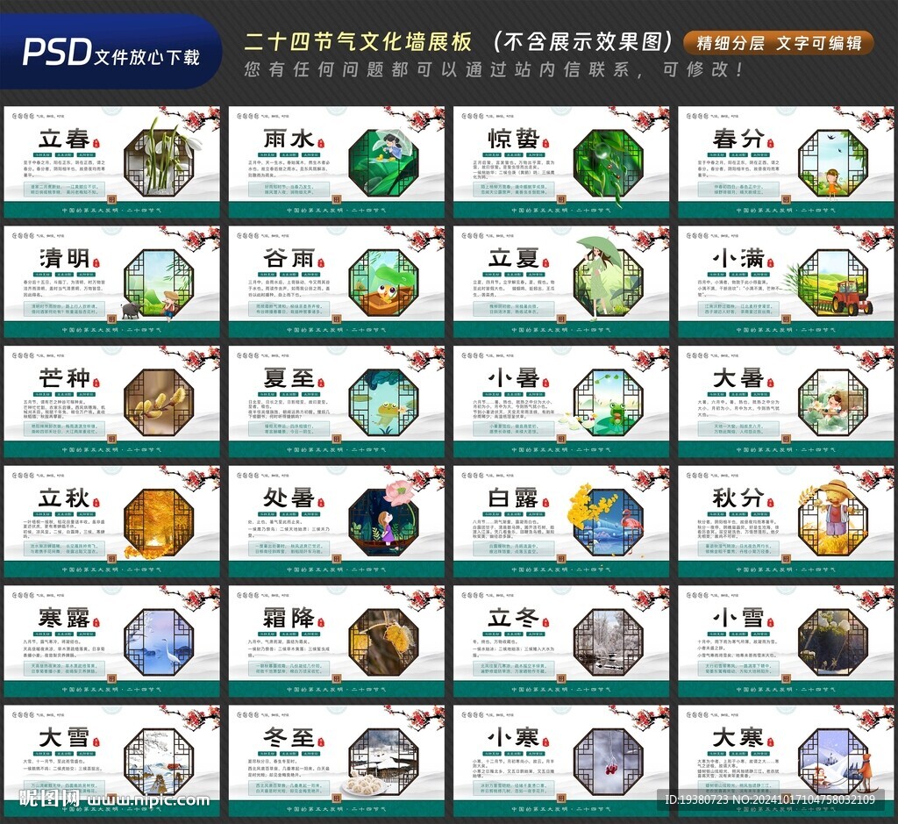
Task: Click the snowdrop window image in 立春
Action: pyautogui.click(x=160, y=158)
